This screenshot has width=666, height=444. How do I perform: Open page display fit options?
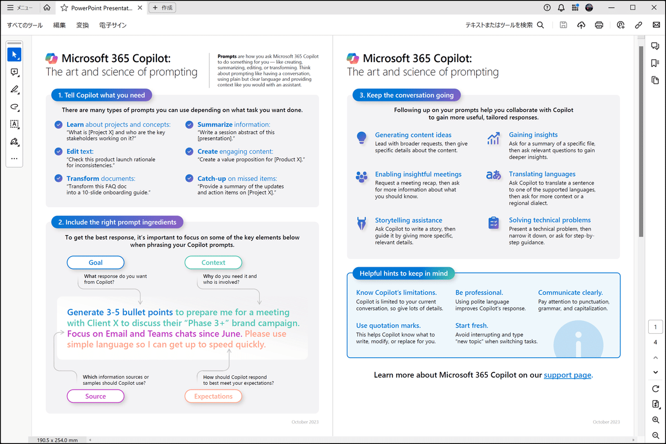(655, 405)
